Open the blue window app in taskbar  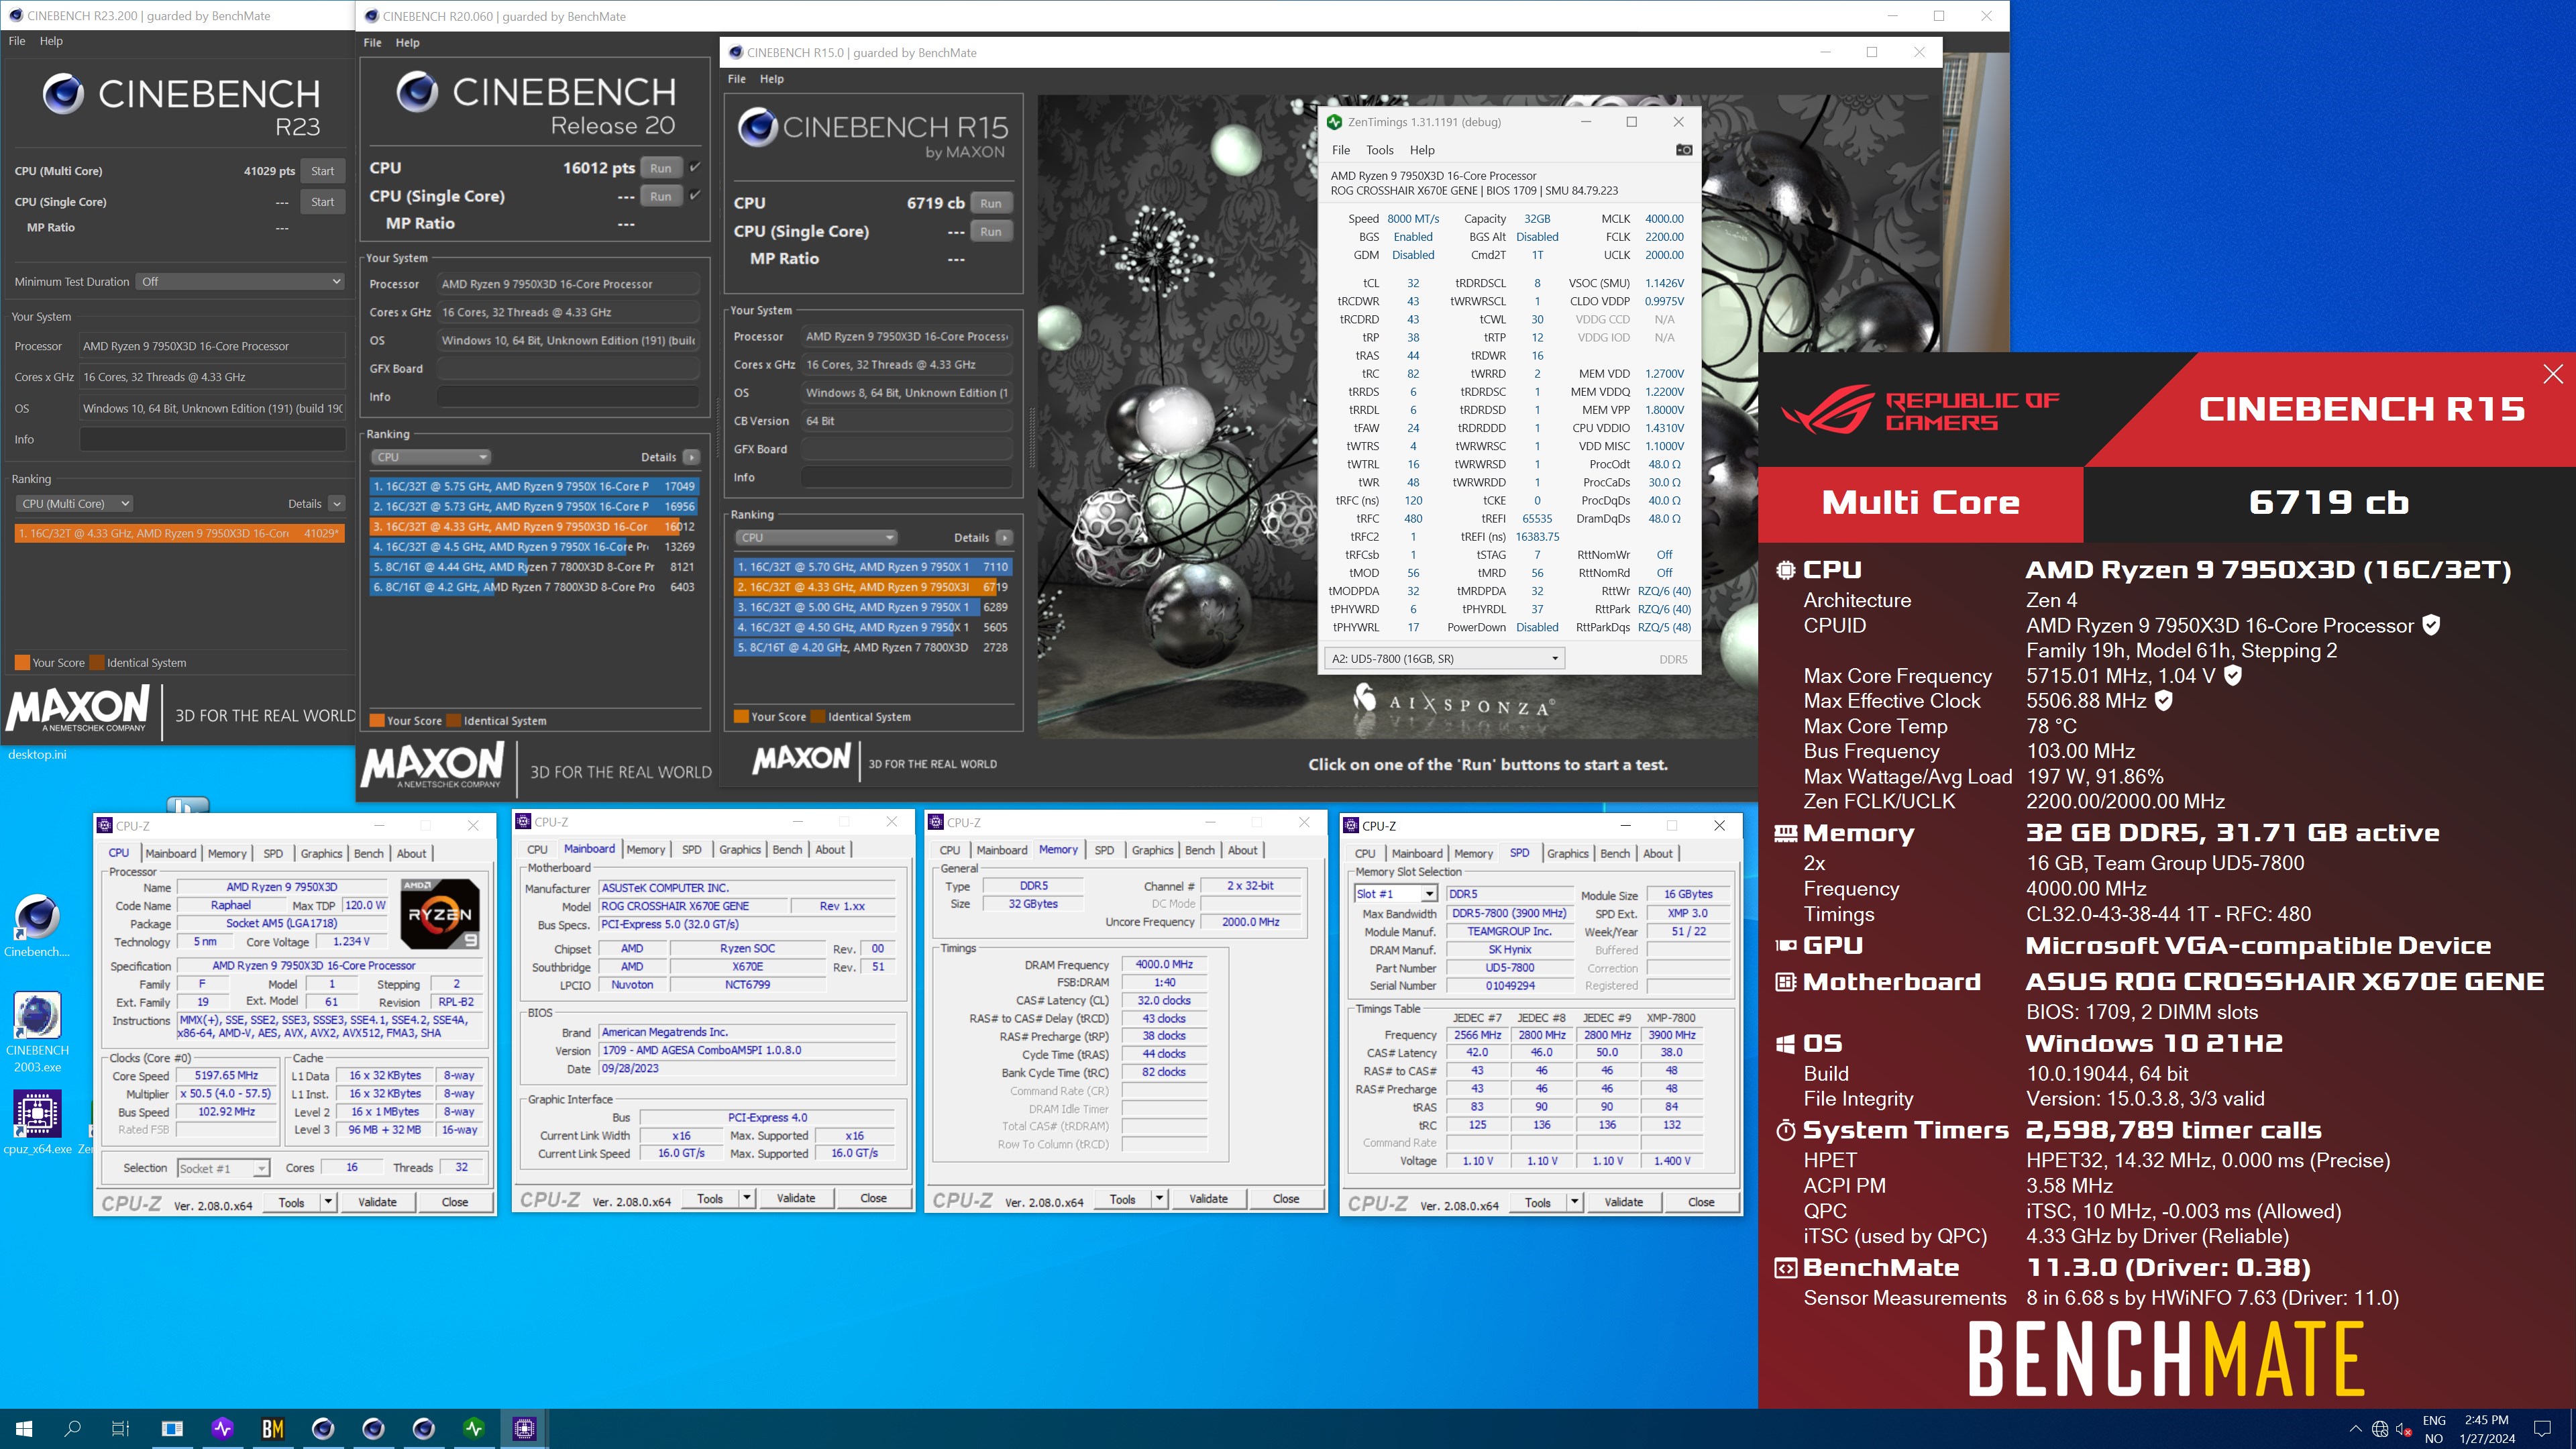172,1428
